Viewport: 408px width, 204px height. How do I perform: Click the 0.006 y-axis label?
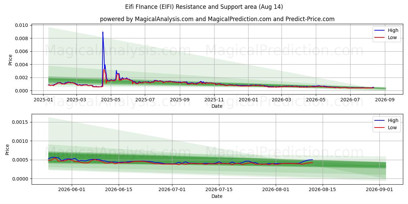click(22, 51)
